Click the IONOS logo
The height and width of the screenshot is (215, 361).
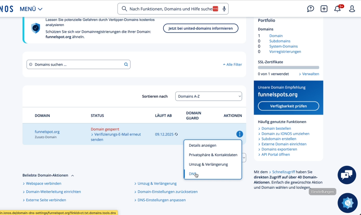[x=7, y=9]
